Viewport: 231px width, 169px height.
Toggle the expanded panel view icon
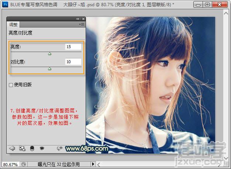[22, 148]
